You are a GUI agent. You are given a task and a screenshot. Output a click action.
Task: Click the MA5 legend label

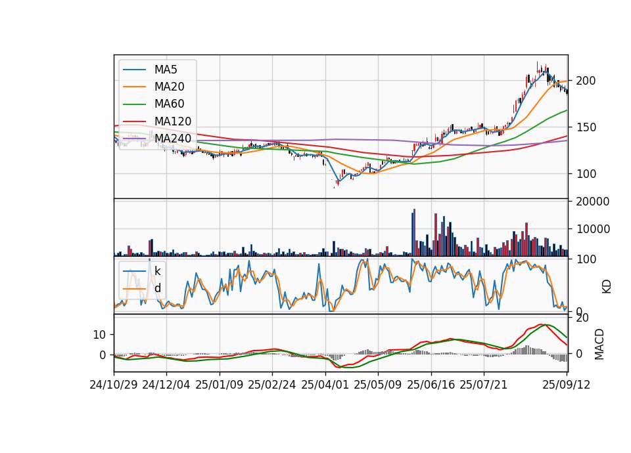[x=166, y=70]
